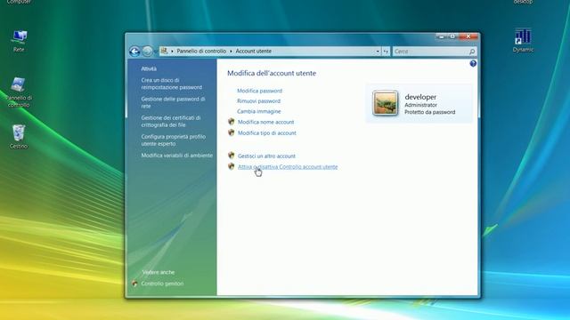Image resolution: width=570 pixels, height=320 pixels.
Task: Open Crea un disco di reimpostazione password
Action: [x=172, y=84]
